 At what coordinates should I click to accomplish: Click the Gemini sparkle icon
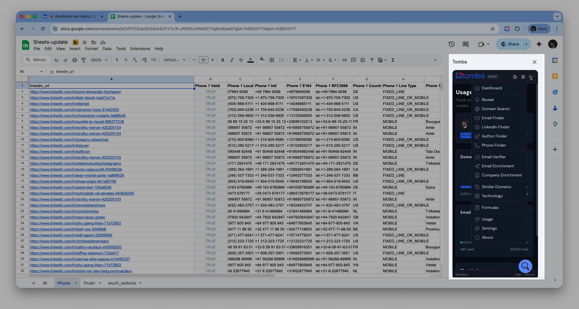click(539, 44)
